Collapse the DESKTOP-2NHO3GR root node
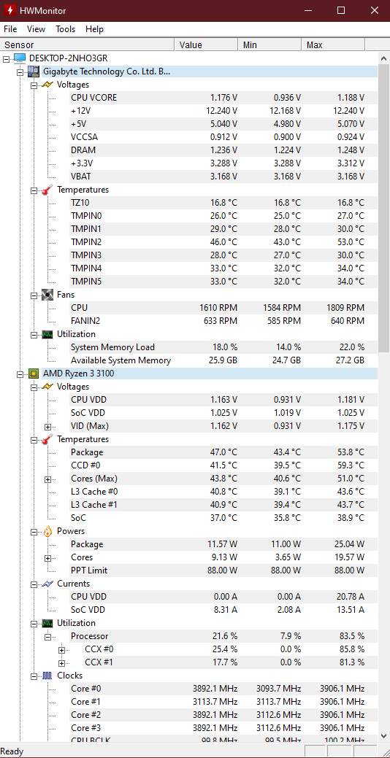Screen dimensions: 390x758 [x=6, y=58]
